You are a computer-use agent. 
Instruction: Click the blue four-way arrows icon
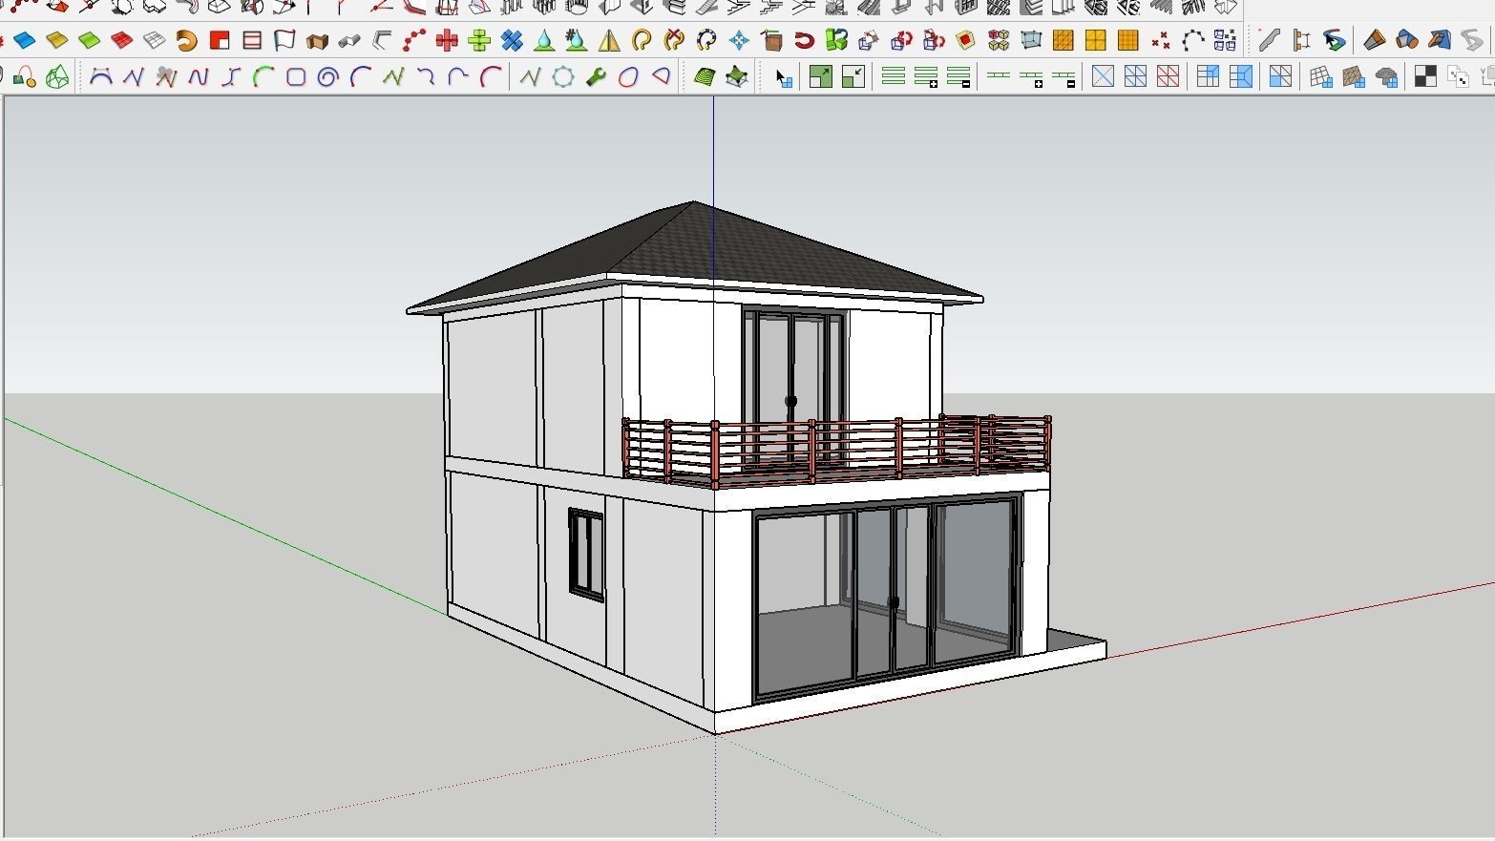739,40
